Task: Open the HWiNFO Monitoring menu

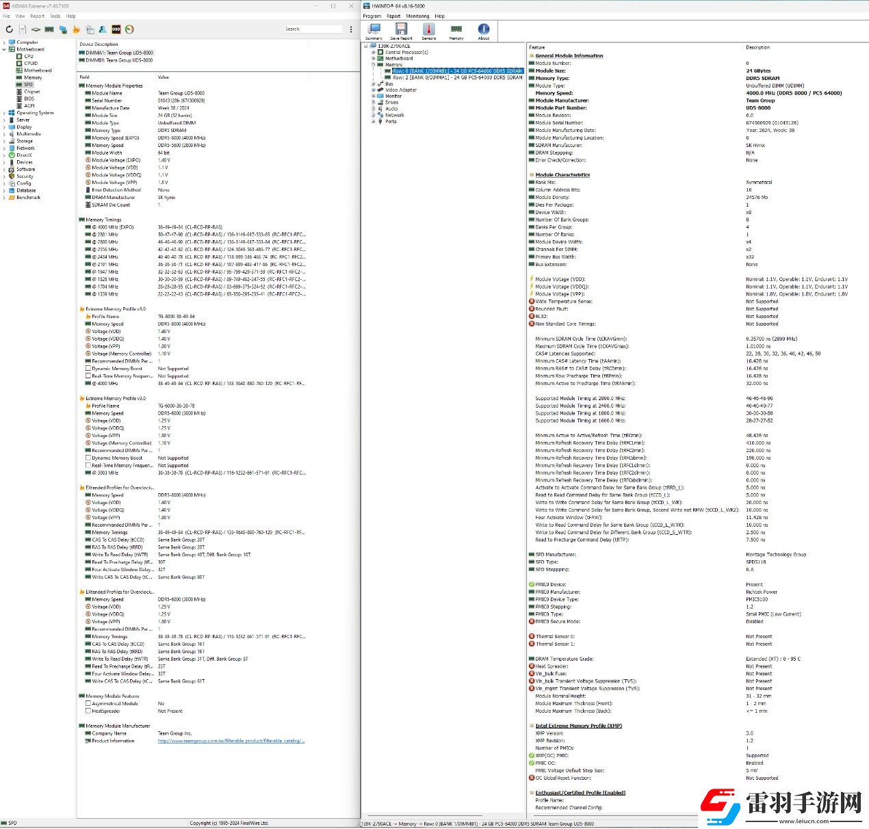Action: point(417,16)
